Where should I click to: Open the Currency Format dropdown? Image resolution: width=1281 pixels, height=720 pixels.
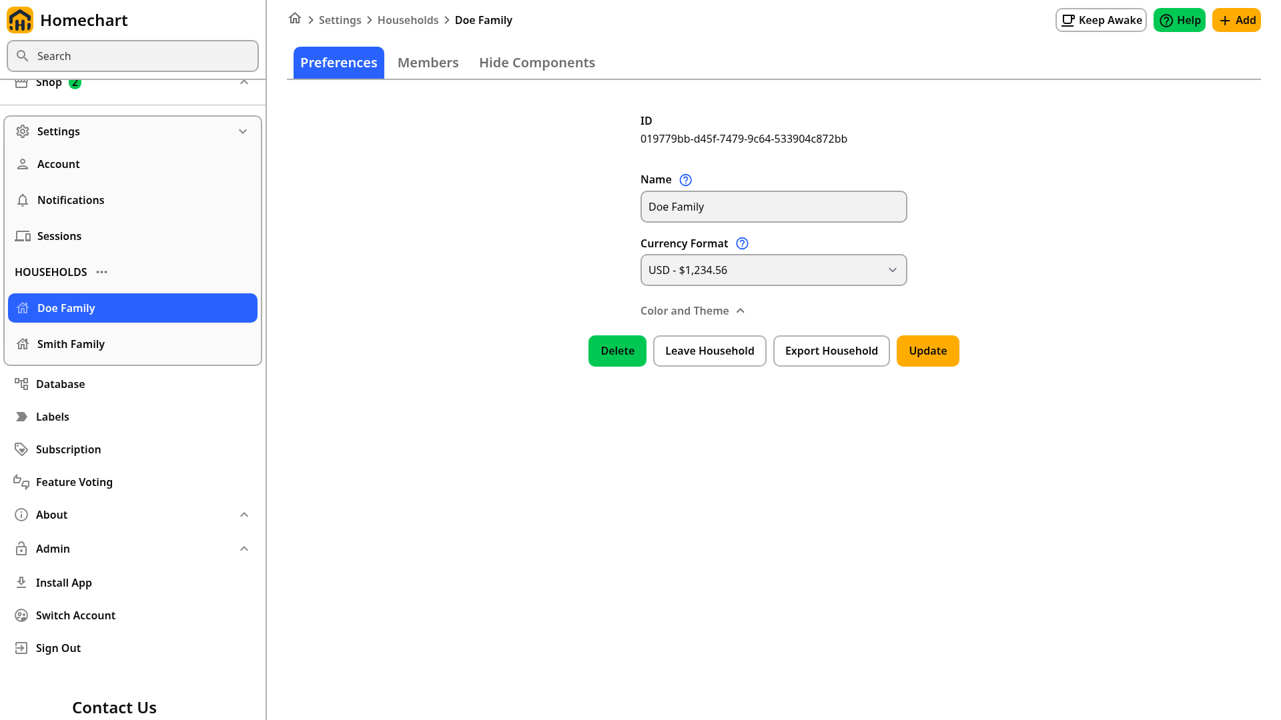click(774, 270)
